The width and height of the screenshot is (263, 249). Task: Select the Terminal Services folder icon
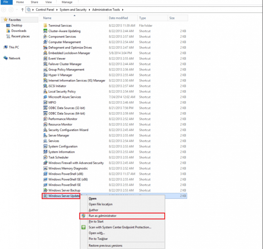[x=45, y=26]
